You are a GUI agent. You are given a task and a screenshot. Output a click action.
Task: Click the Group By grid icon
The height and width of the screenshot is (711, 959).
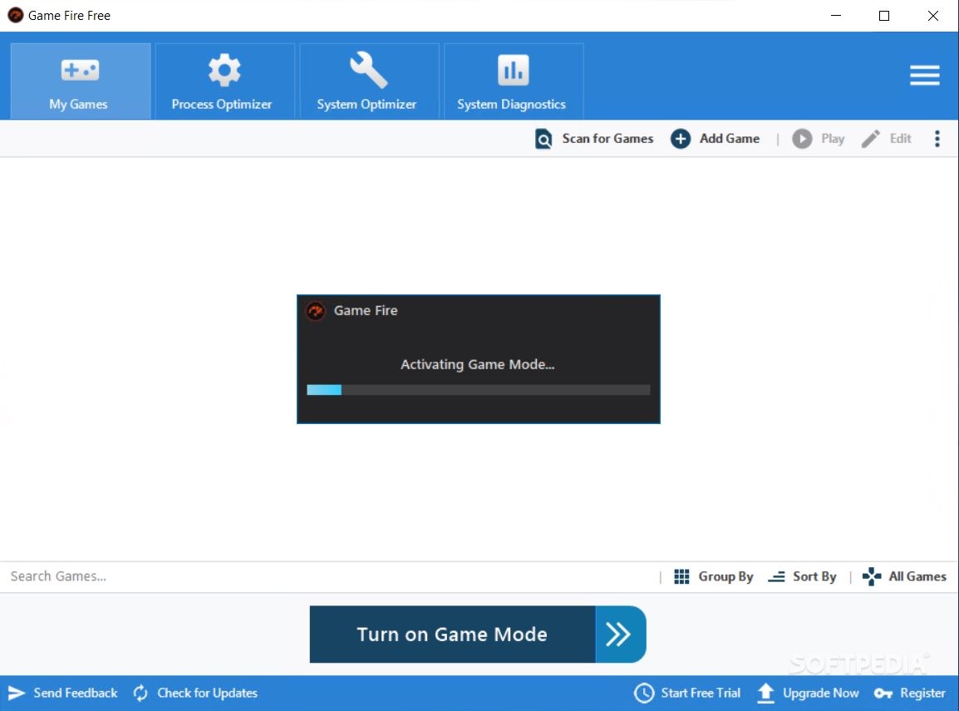pos(681,576)
